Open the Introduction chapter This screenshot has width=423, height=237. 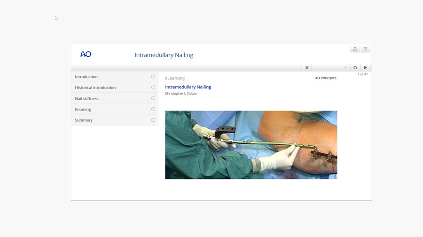point(86,77)
